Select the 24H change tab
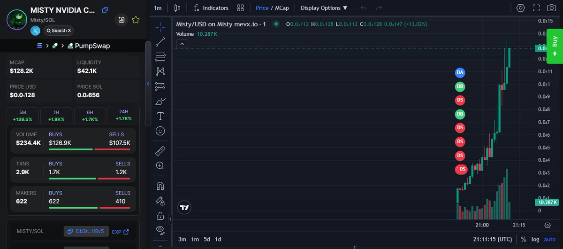 123,116
